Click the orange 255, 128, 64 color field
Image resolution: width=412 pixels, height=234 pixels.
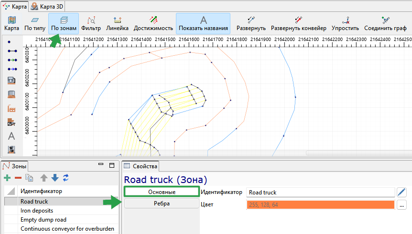(320, 205)
